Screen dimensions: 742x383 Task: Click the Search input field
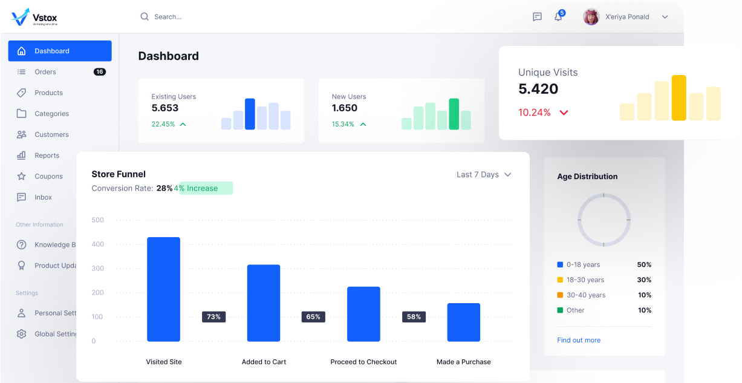point(242,17)
